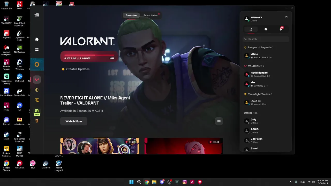Select the League of Legends sidebar icon
Screen dimensions: 331x186
[x=37, y=90]
